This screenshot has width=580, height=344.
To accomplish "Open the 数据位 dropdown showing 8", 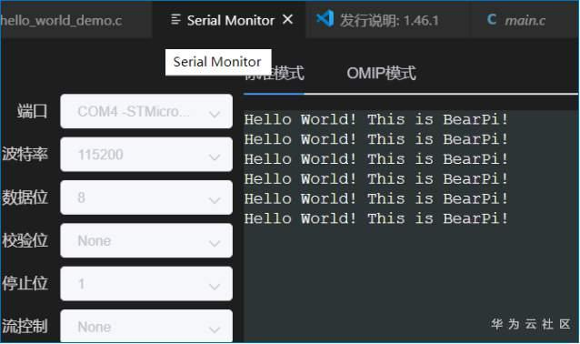I will point(146,197).
